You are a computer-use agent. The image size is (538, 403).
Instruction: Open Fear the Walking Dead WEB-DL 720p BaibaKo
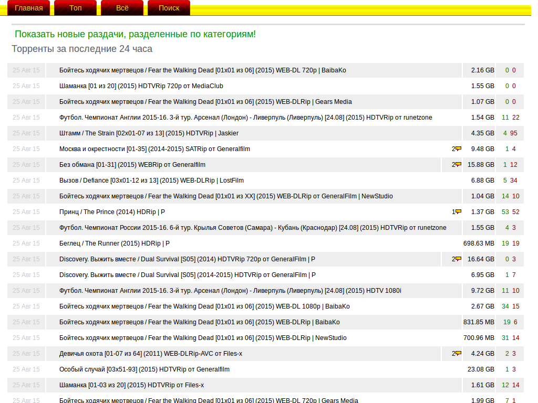pyautogui.click(x=202, y=70)
